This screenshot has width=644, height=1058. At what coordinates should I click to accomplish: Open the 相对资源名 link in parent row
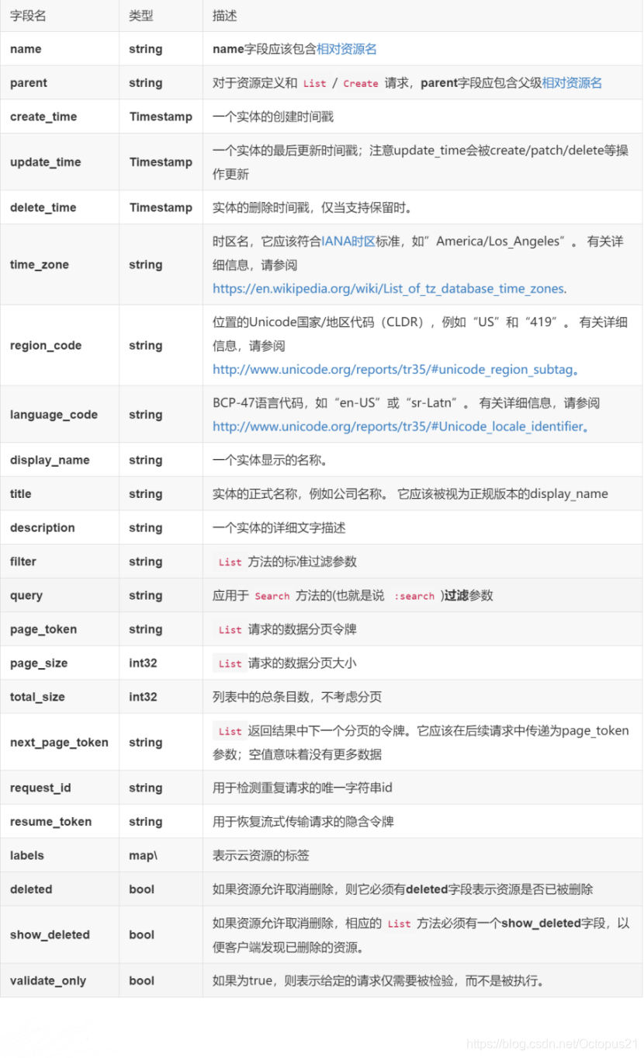pos(572,83)
